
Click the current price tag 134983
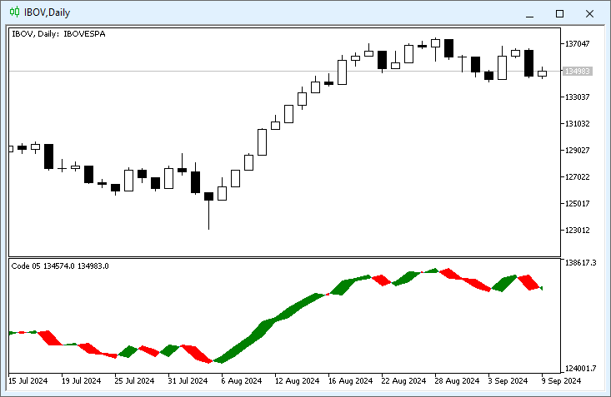(x=578, y=72)
